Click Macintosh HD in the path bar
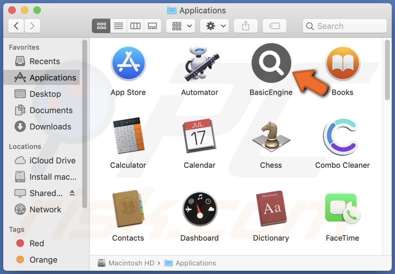This screenshot has width=395, height=274. (126, 263)
